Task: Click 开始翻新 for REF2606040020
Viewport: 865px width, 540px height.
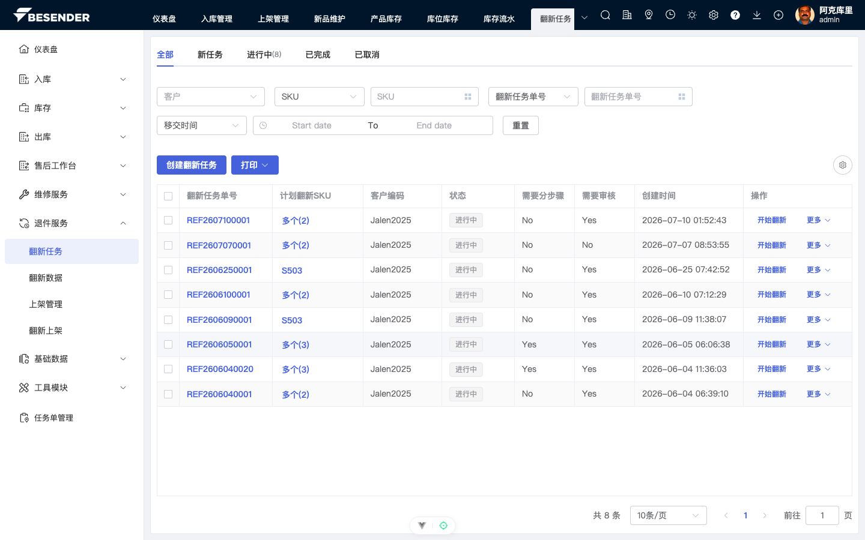Action: tap(772, 369)
